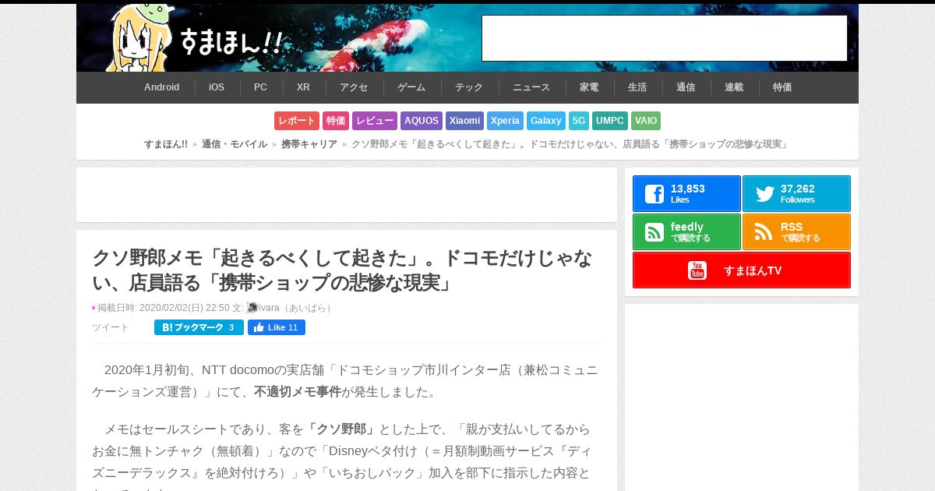Subscribe via the RSS button
This screenshot has height=491, width=935.
(x=796, y=232)
